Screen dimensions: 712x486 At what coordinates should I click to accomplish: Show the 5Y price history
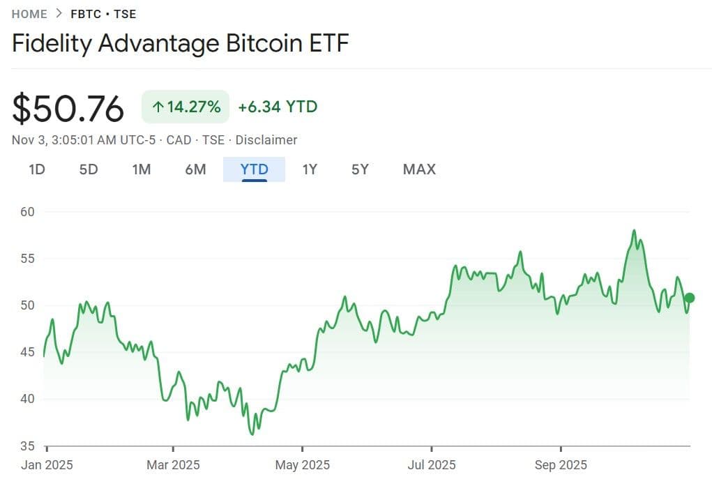(360, 169)
